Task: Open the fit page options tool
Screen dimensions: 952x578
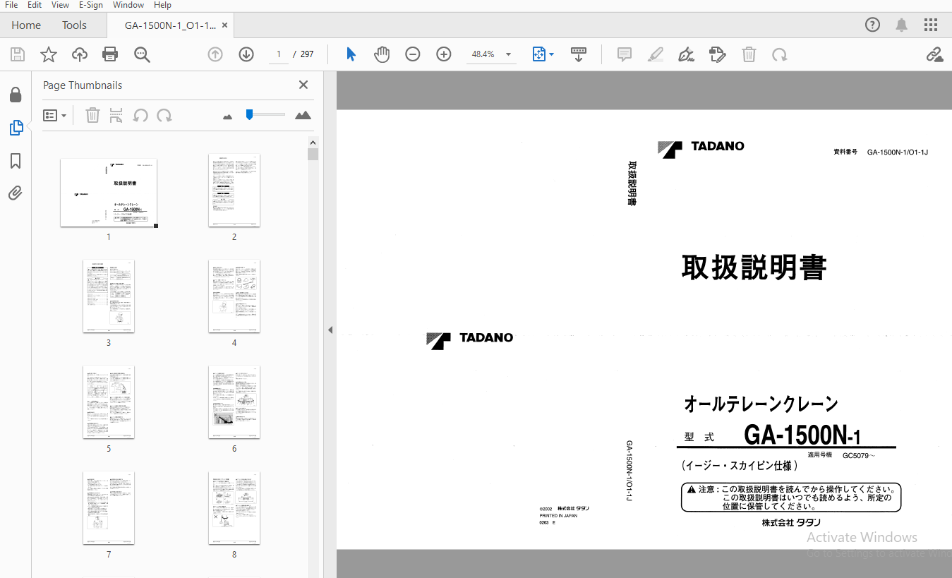Action: (x=539, y=54)
